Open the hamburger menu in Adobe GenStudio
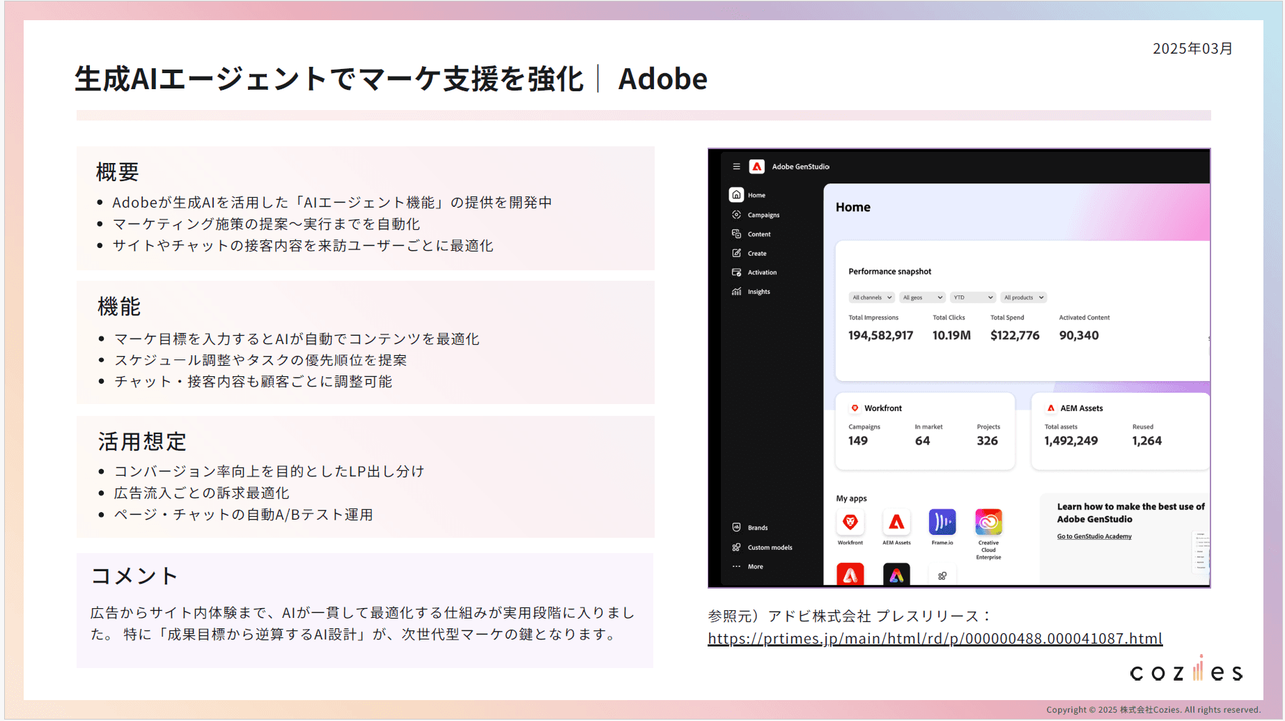This screenshot has height=721, width=1285. (736, 166)
